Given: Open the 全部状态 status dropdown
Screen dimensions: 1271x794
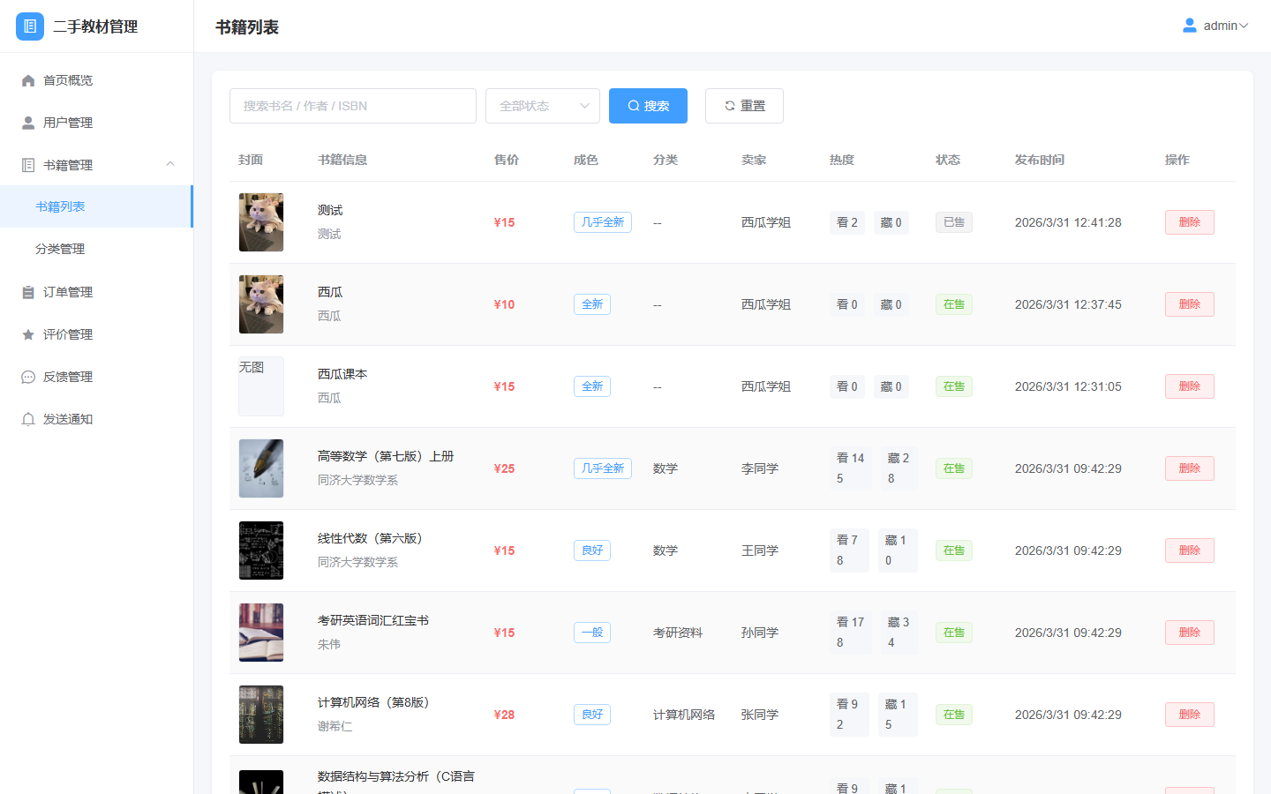Looking at the screenshot, I should point(543,106).
